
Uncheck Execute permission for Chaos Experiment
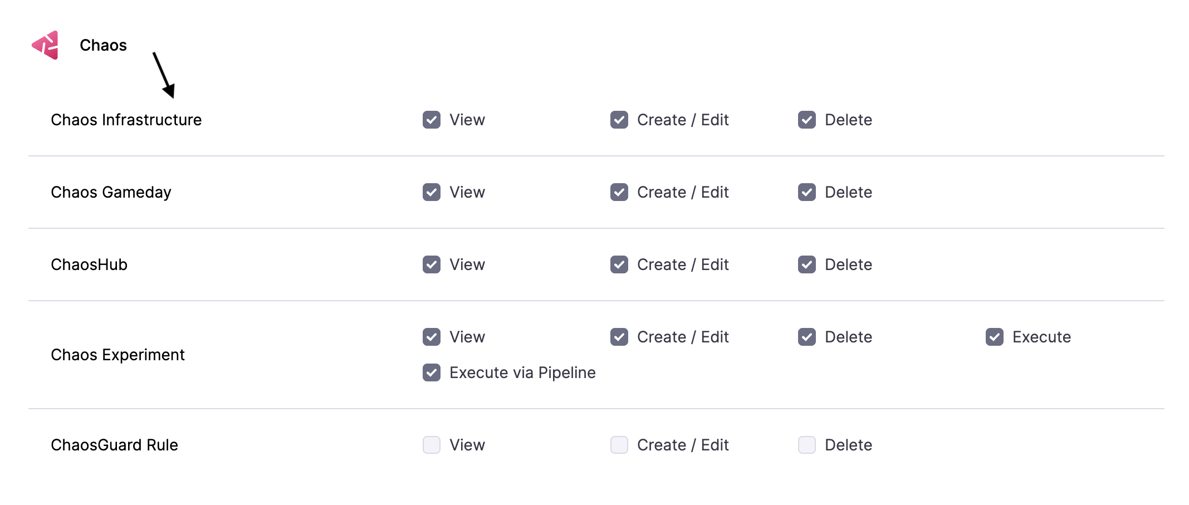[995, 337]
